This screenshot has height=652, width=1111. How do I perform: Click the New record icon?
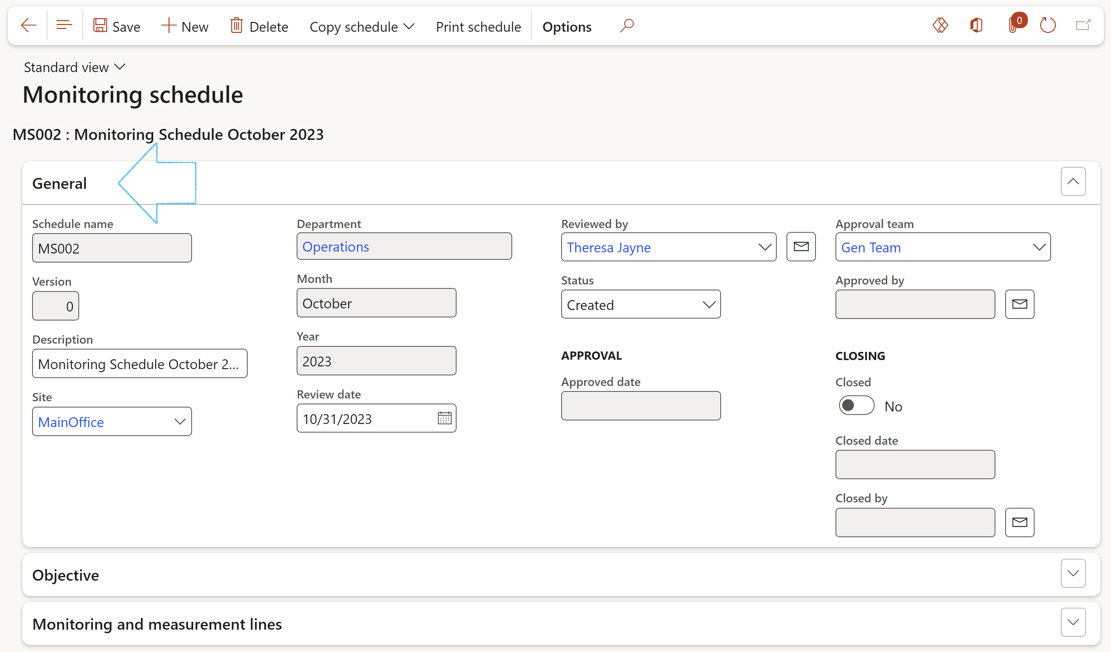pyautogui.click(x=169, y=25)
